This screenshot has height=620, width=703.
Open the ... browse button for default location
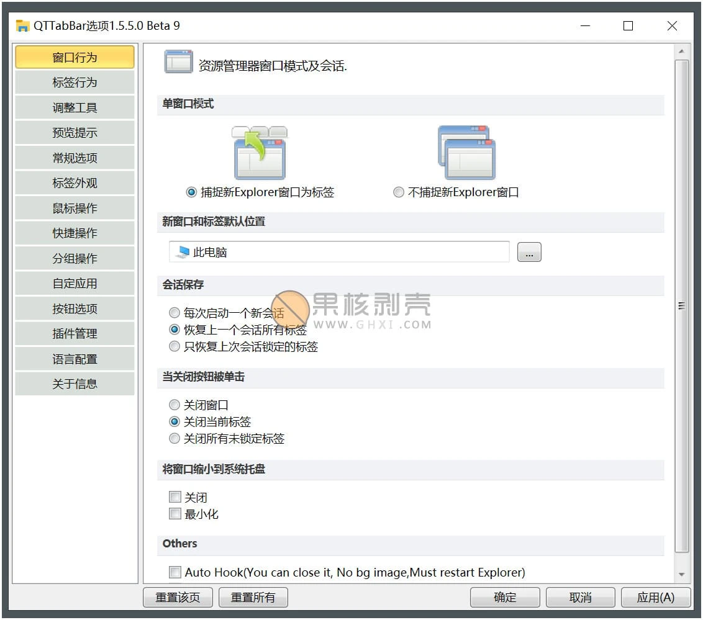point(529,251)
